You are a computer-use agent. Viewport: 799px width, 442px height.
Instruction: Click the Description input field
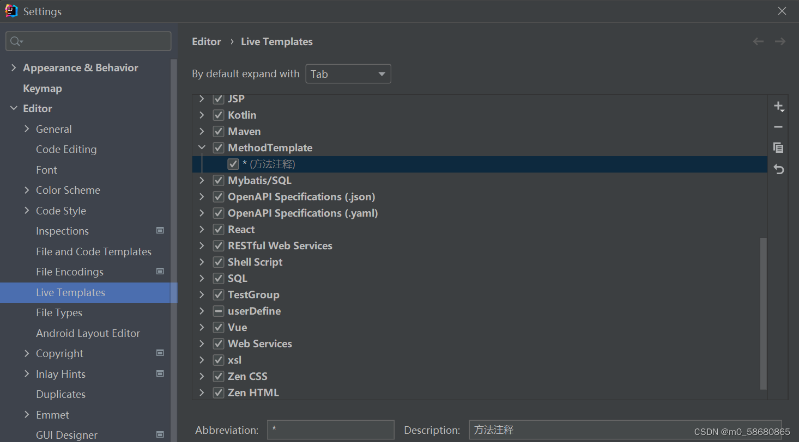(x=625, y=429)
